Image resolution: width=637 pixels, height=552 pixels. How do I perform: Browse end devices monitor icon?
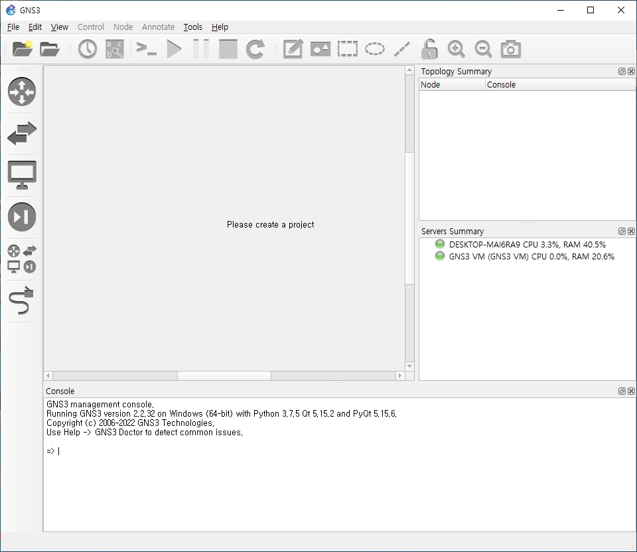[x=22, y=175]
